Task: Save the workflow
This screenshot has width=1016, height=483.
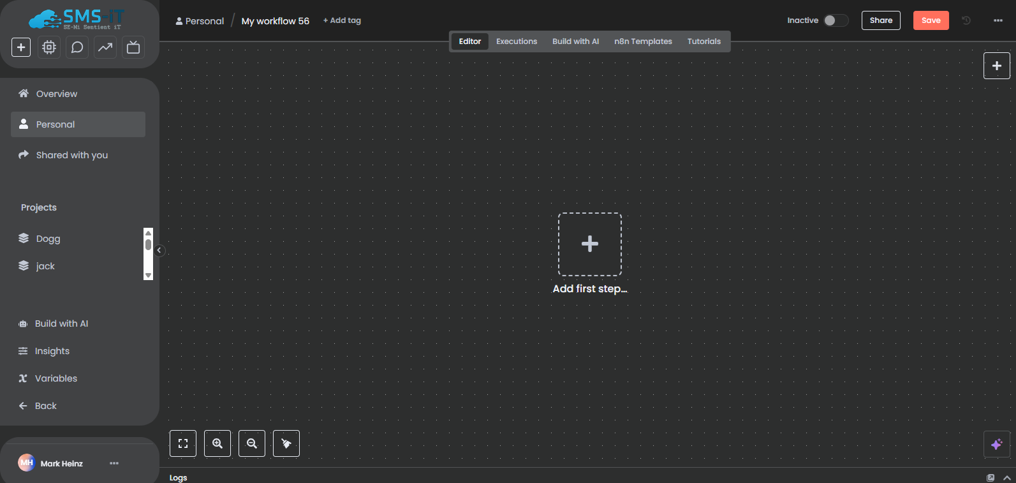Action: pyautogui.click(x=931, y=20)
